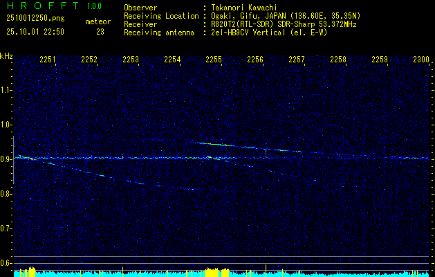
Task: Click the 2254 time axis marker
Action: (172, 59)
